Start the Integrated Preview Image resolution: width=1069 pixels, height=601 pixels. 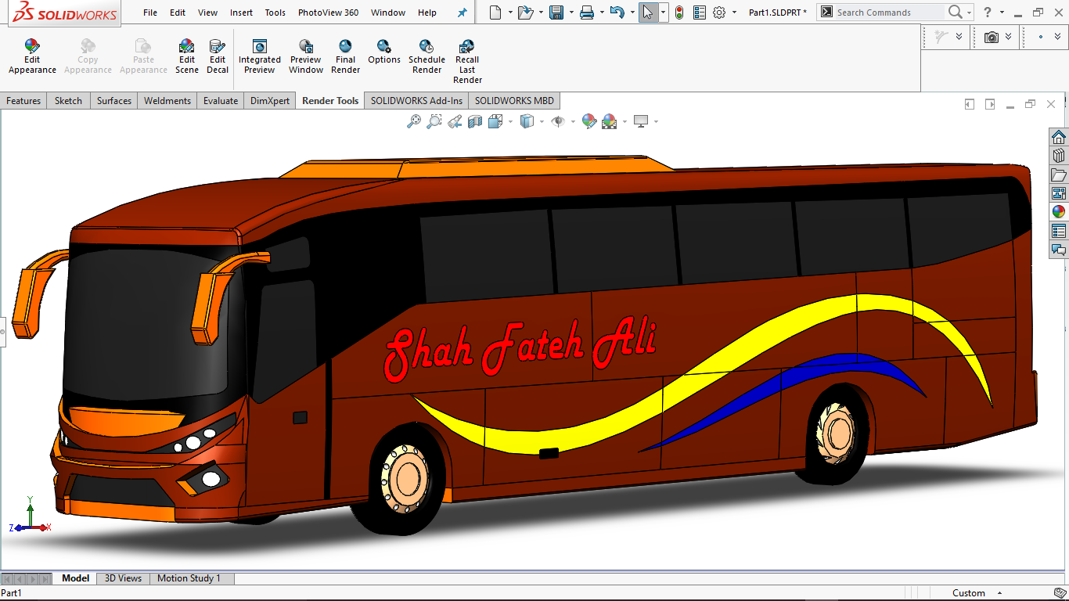(x=260, y=57)
